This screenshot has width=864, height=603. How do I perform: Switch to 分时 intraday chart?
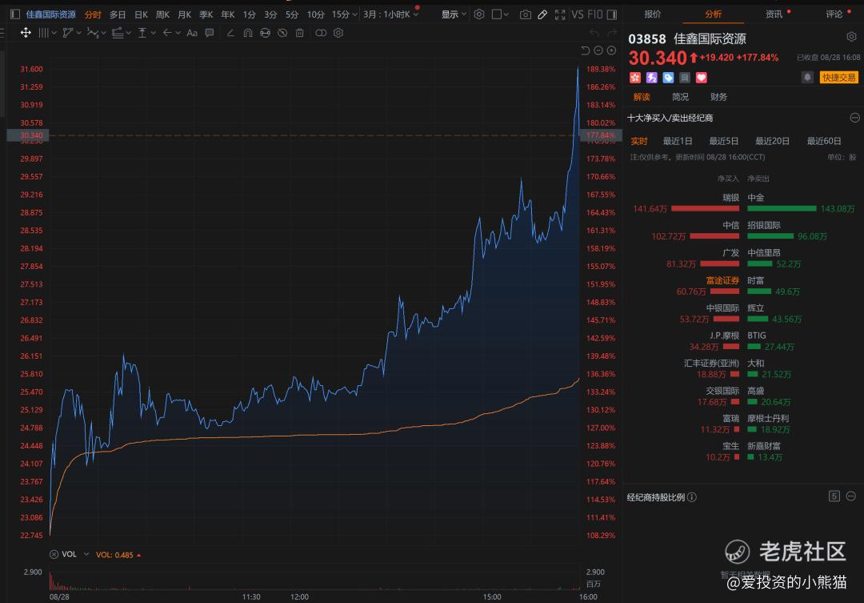pos(93,14)
